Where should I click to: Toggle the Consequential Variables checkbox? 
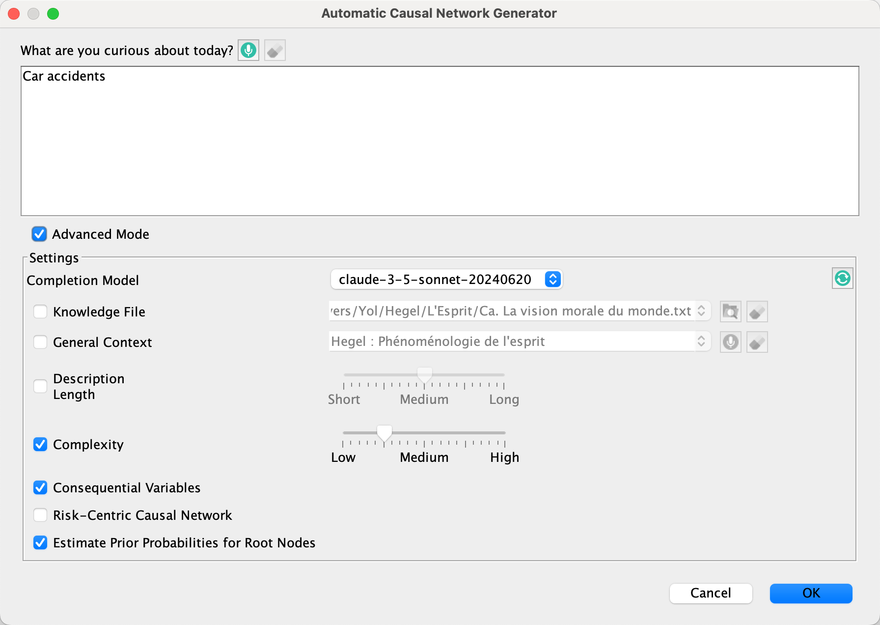(40, 487)
